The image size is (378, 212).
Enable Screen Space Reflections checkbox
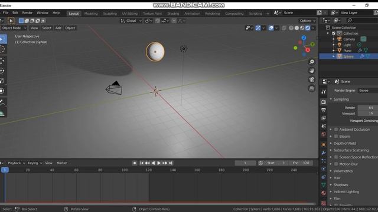point(336,157)
